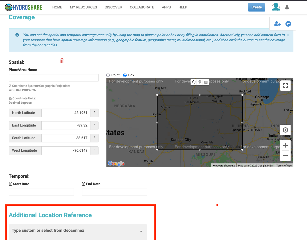307x240 pixels.
Task: Navigate to the DISCOVER menu item
Action: pyautogui.click(x=113, y=7)
